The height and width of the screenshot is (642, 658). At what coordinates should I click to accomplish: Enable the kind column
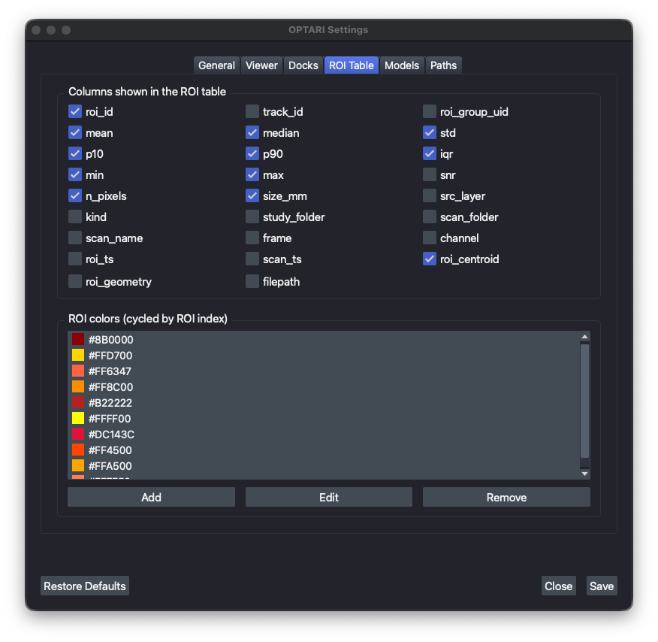[75, 217]
